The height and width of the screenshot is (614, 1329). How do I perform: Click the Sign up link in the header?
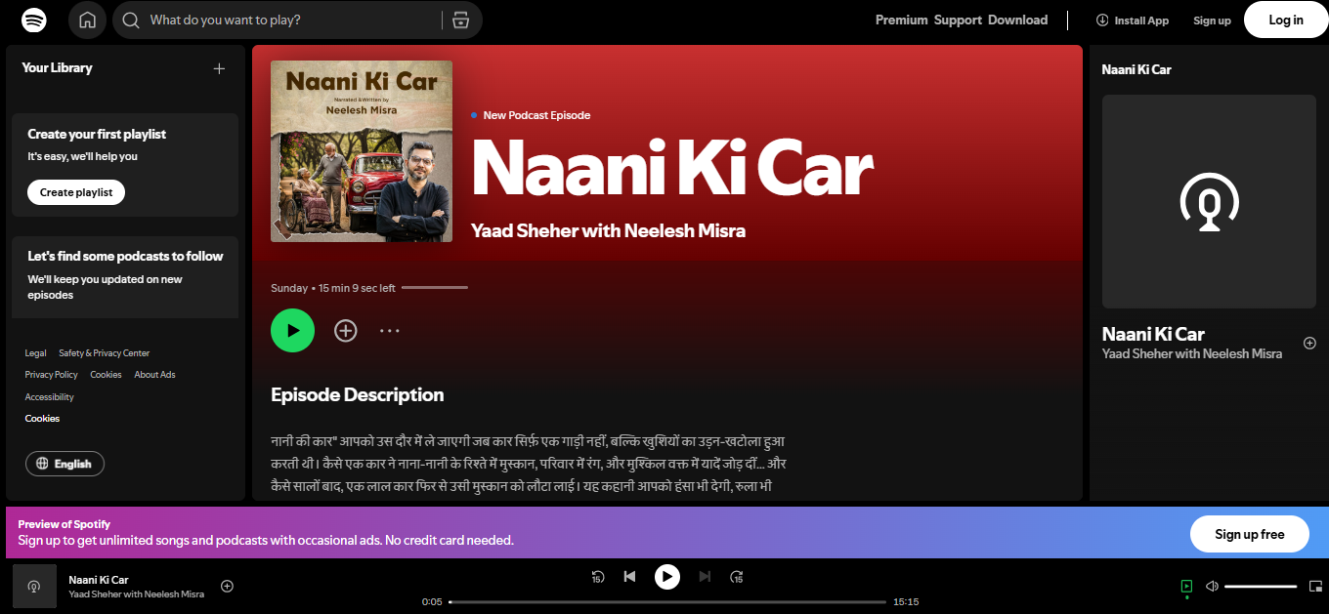pos(1212,20)
